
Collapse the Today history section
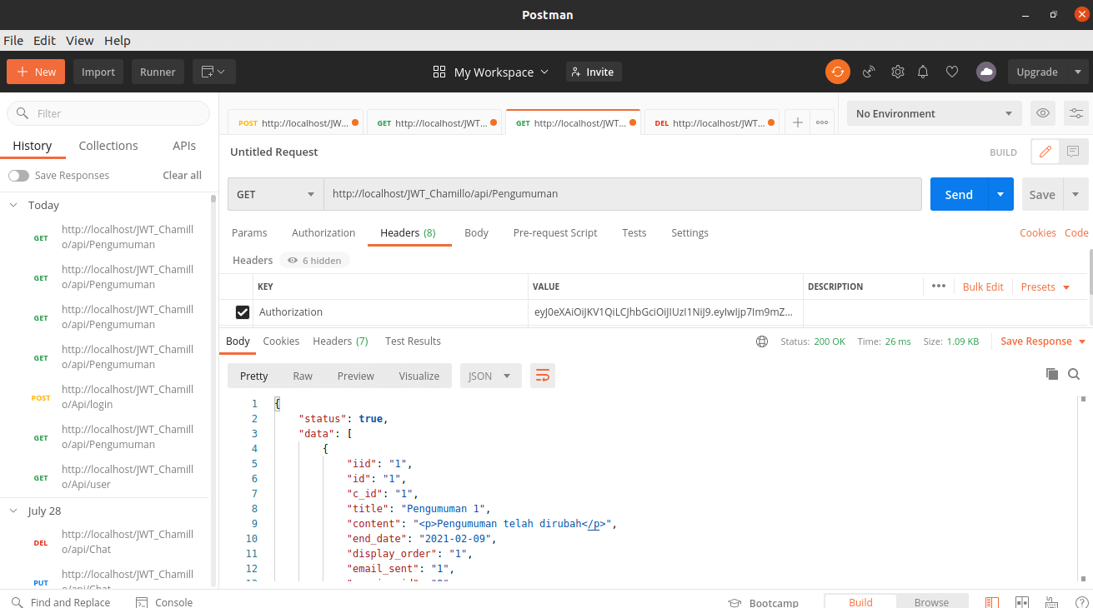click(13, 205)
